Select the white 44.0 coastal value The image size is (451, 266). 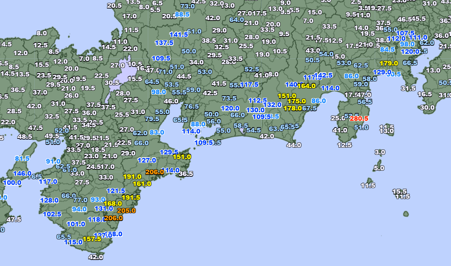[294, 145]
